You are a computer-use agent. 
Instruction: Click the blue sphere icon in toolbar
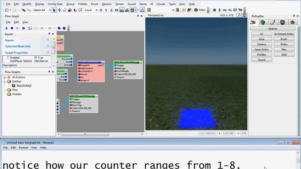point(214,10)
